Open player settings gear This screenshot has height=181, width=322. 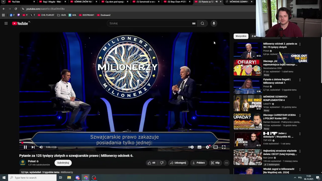(x=208, y=147)
